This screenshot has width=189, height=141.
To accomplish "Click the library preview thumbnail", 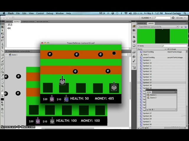I will coord(162,36).
